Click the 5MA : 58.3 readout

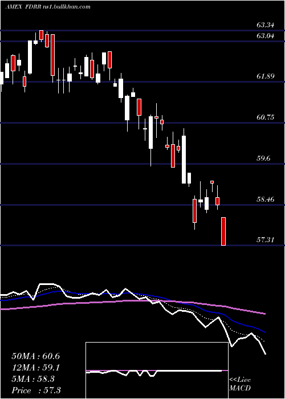click(x=33, y=379)
